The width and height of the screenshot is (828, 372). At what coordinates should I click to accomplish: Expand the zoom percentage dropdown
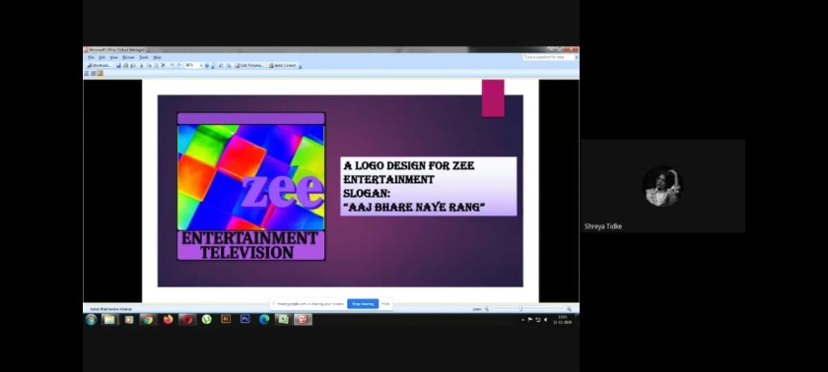(201, 65)
